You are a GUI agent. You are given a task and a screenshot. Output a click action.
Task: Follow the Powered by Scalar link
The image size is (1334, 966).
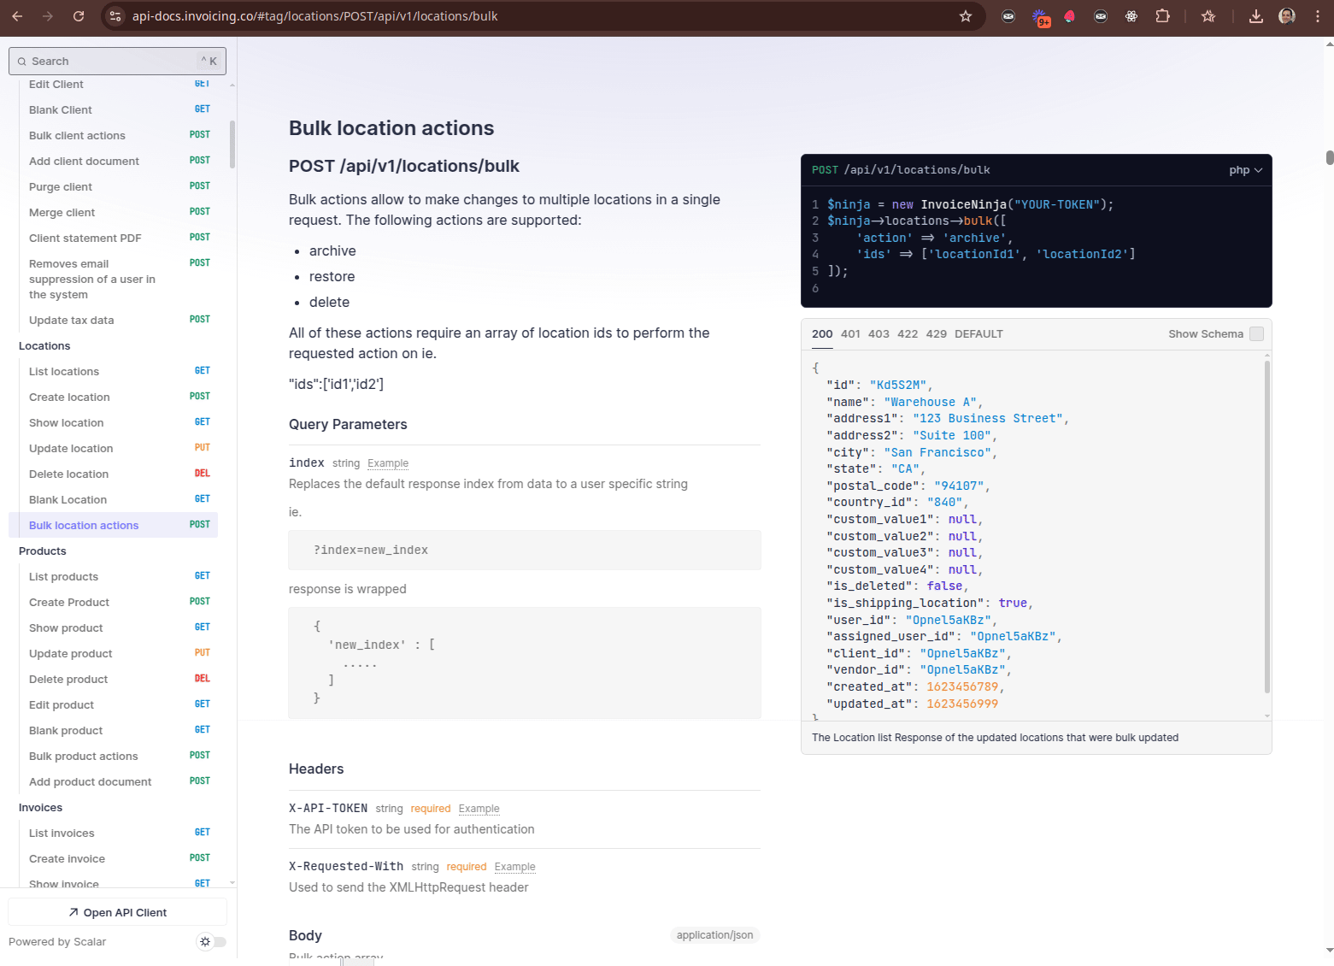57,942
